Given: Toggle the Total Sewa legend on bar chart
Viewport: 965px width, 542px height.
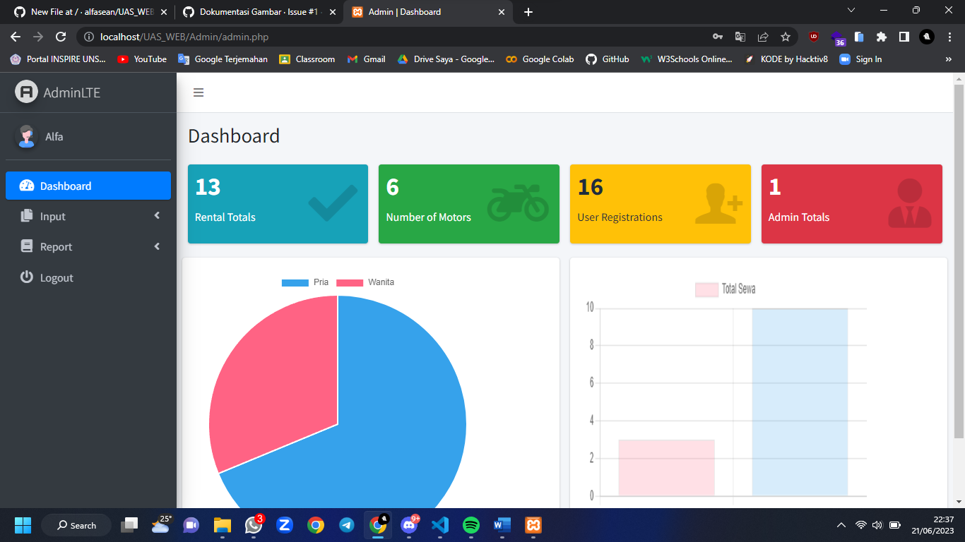Looking at the screenshot, I should 723,289.
